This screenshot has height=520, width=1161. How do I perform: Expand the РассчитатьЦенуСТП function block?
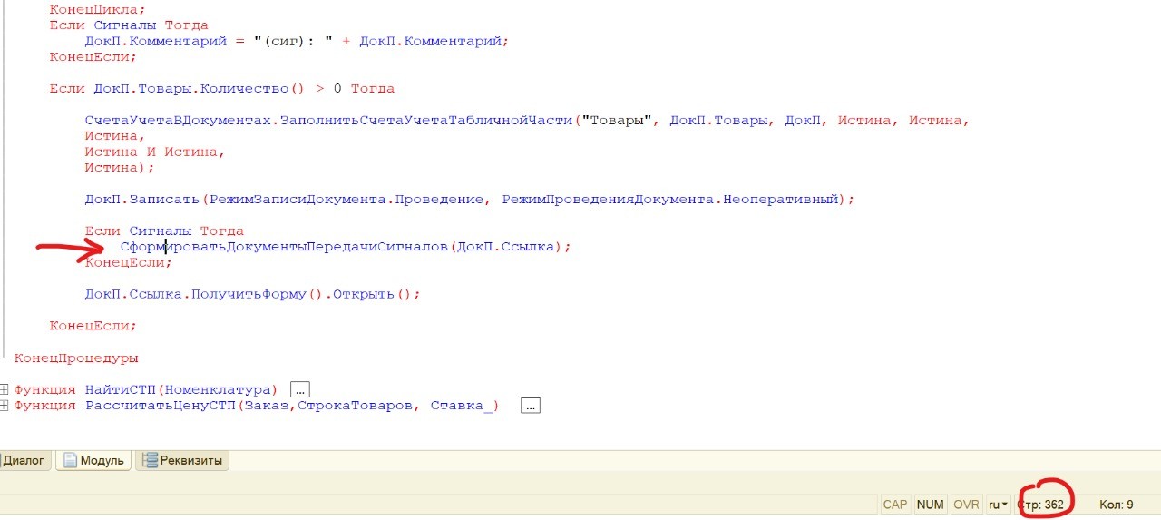5,406
